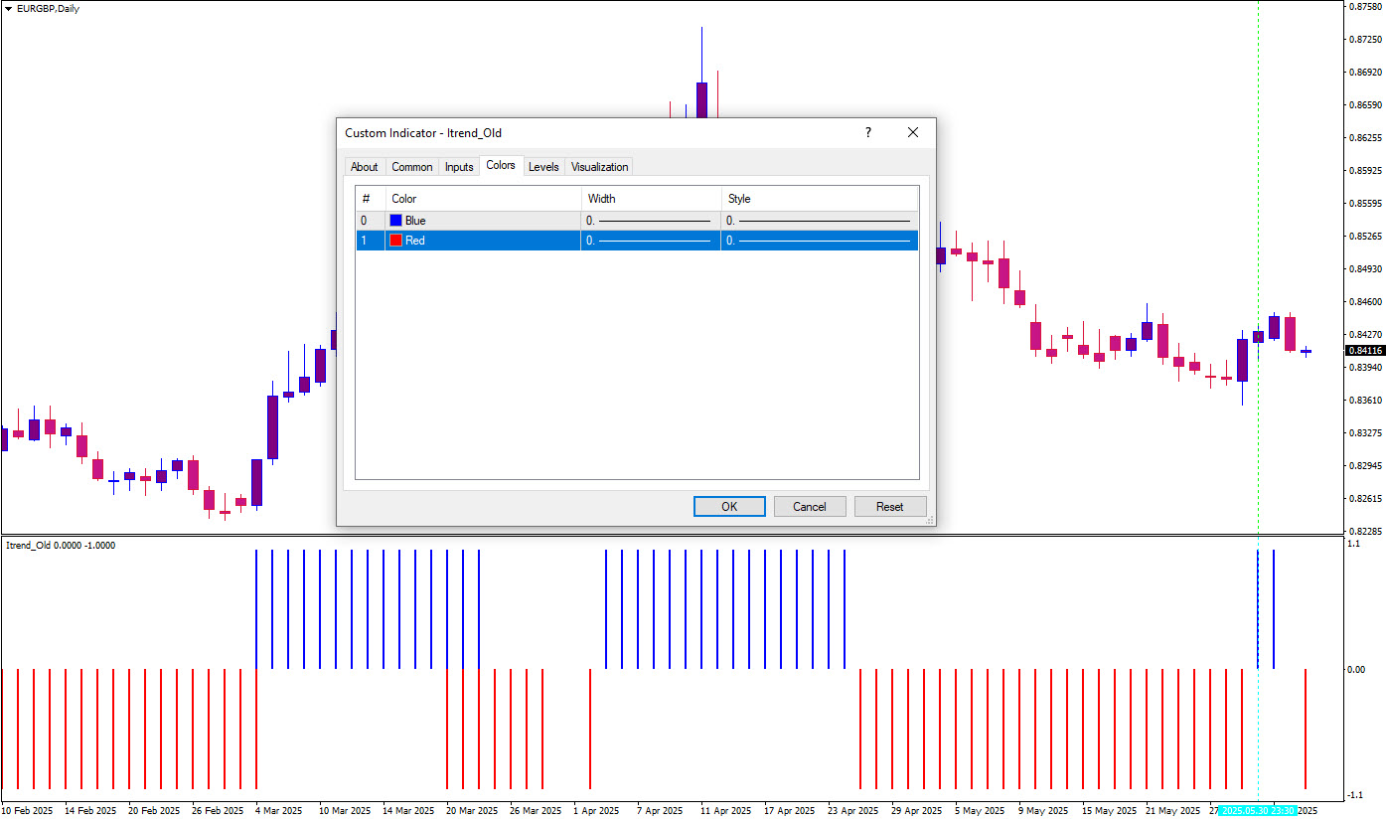This screenshot has width=1386, height=822.
Task: Open the Style selector for the Red row
Action: (819, 241)
